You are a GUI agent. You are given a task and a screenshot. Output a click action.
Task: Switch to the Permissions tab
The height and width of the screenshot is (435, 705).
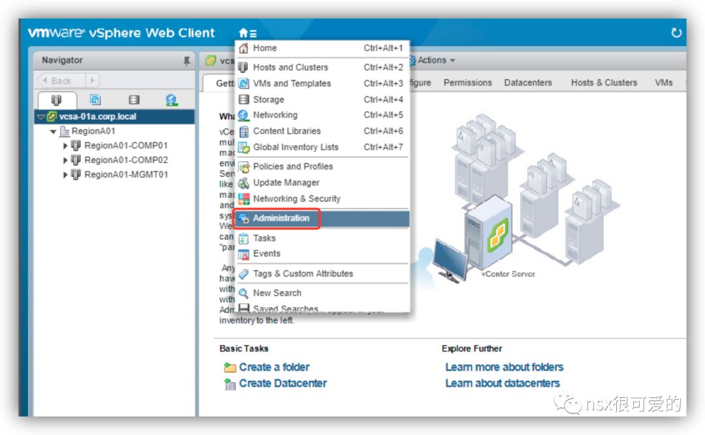click(467, 83)
